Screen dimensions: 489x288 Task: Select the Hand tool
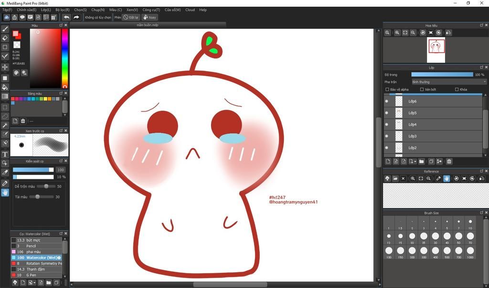click(5, 193)
